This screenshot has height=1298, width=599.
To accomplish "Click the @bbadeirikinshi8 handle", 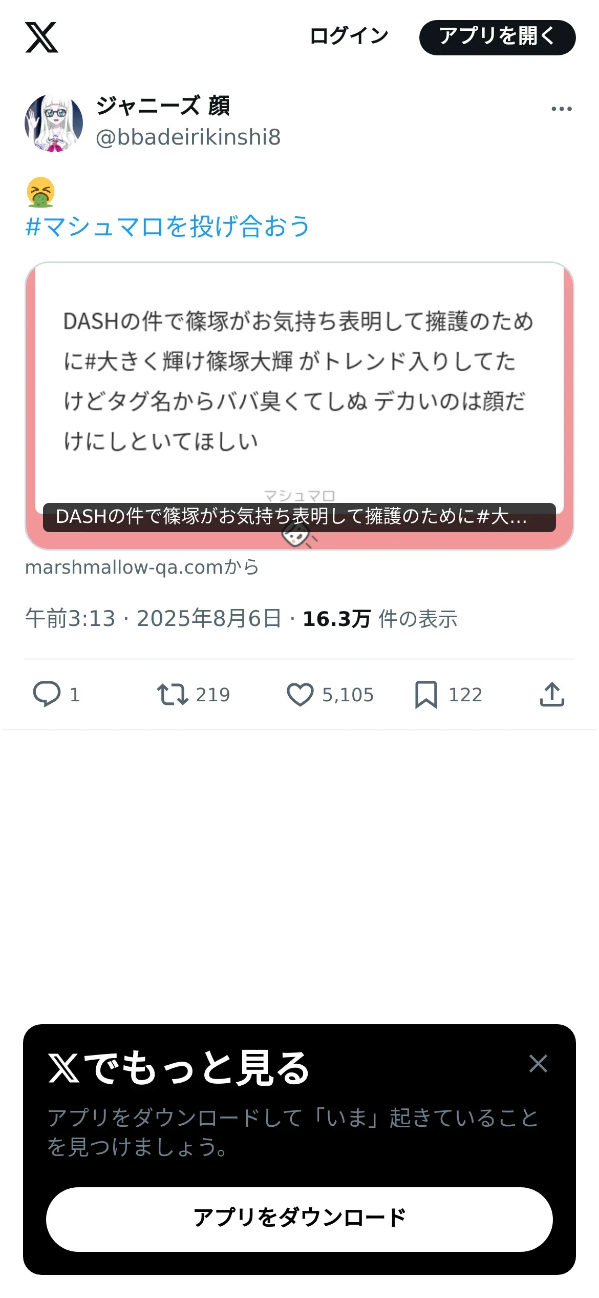I will (188, 137).
